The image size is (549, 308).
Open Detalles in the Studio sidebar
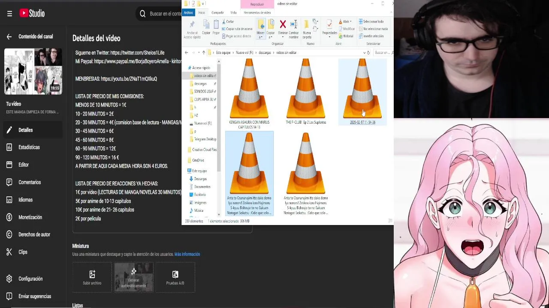[x=33, y=130]
